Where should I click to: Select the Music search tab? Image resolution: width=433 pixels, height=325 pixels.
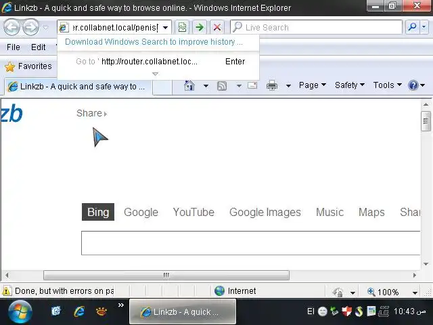pyautogui.click(x=329, y=212)
